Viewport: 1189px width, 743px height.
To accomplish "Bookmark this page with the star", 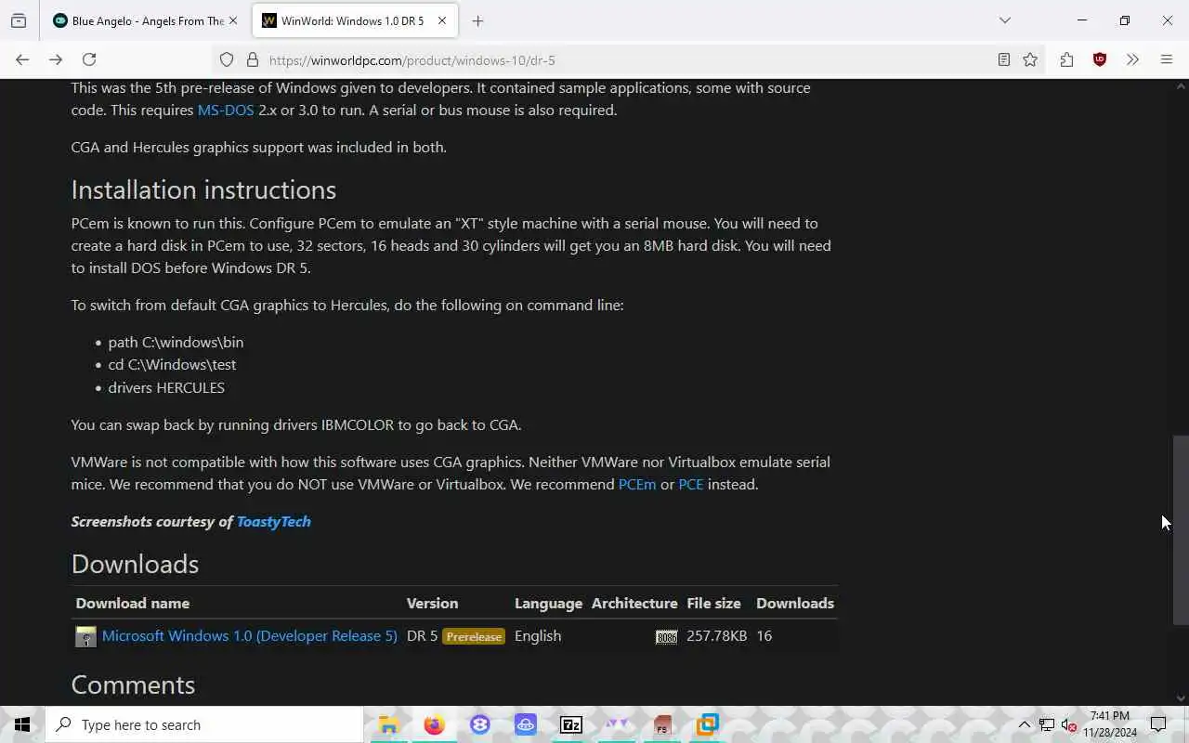I will [x=1030, y=59].
